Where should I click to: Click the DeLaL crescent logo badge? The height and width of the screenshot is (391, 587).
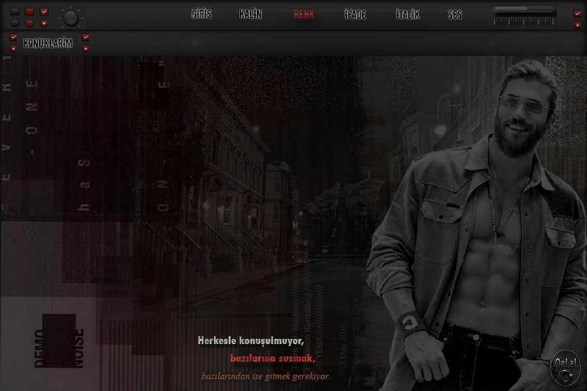coord(565,367)
